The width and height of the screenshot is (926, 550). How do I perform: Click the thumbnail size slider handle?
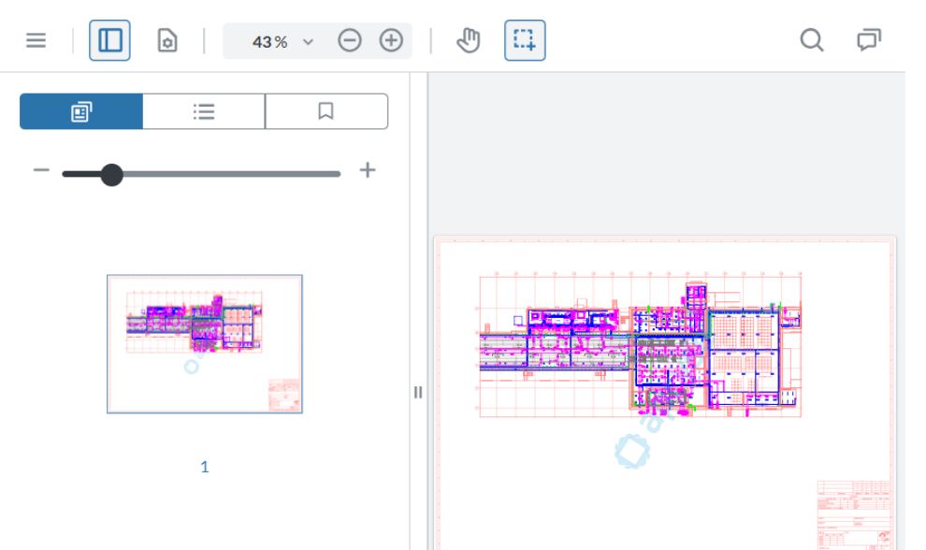(111, 175)
